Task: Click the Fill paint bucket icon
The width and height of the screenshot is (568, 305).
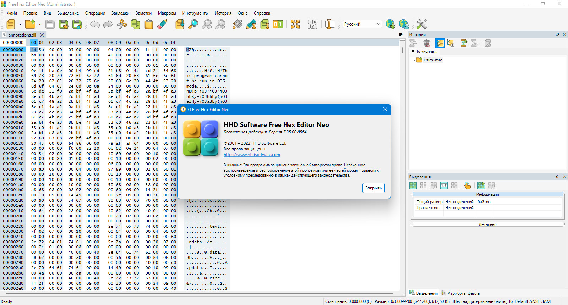Action: coord(237,24)
